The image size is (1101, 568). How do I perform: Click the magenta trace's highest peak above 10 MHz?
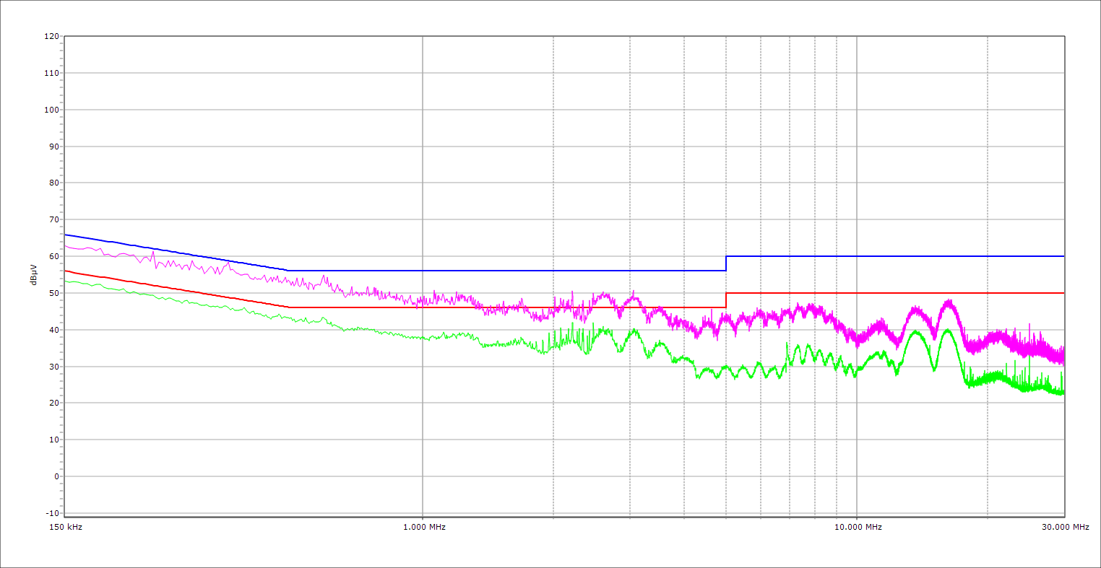948,301
